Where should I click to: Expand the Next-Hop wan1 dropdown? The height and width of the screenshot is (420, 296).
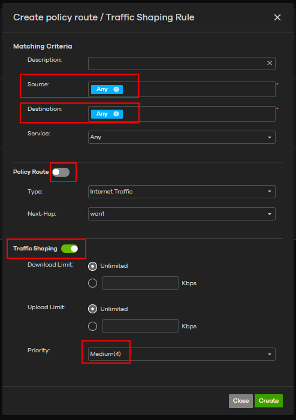click(x=182, y=214)
